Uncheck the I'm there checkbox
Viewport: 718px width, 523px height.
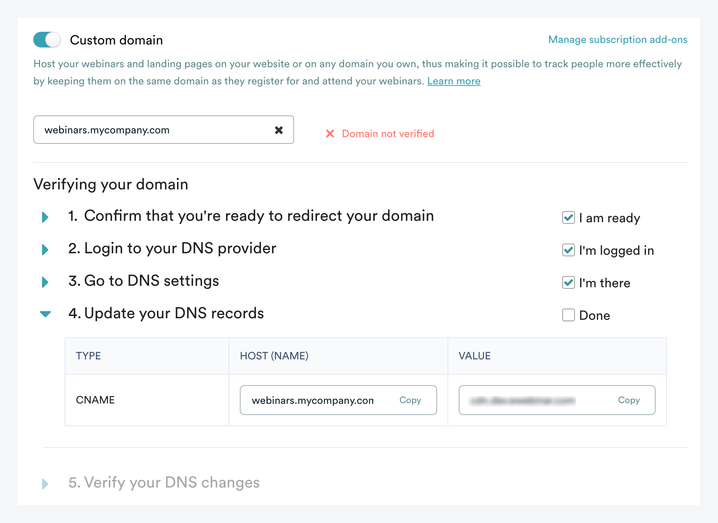coord(568,283)
